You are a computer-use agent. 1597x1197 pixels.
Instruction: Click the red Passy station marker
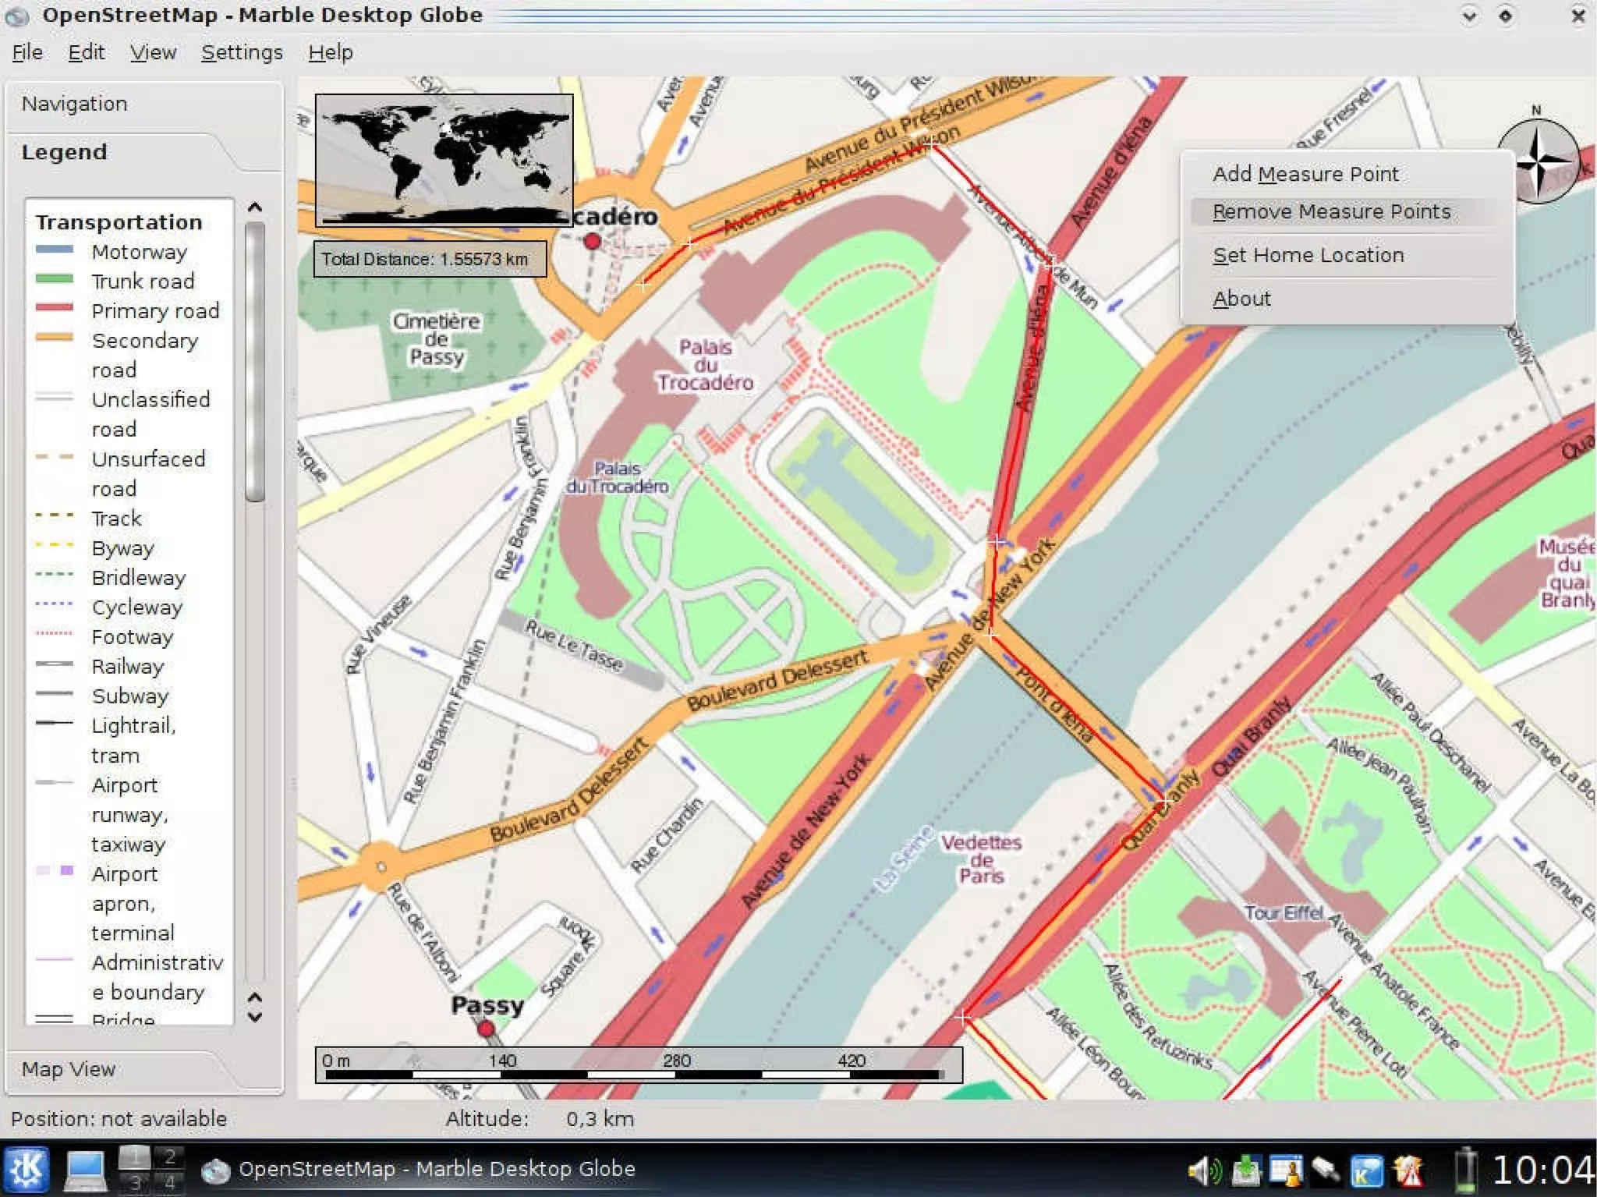(486, 1029)
